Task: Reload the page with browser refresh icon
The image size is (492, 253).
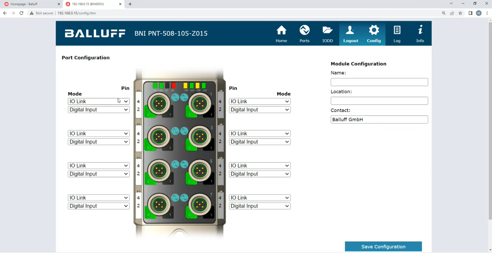Action: (21, 13)
